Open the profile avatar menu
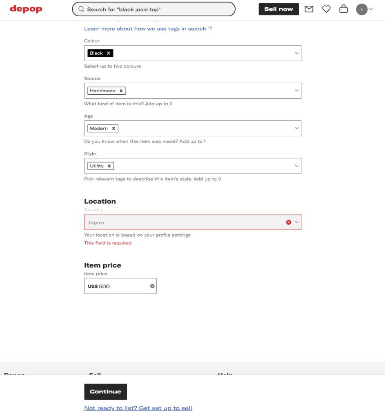The image size is (385, 418). click(x=364, y=9)
